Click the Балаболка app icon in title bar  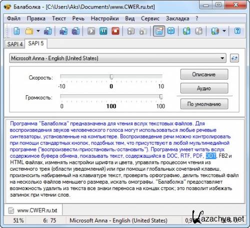(x=7, y=7)
